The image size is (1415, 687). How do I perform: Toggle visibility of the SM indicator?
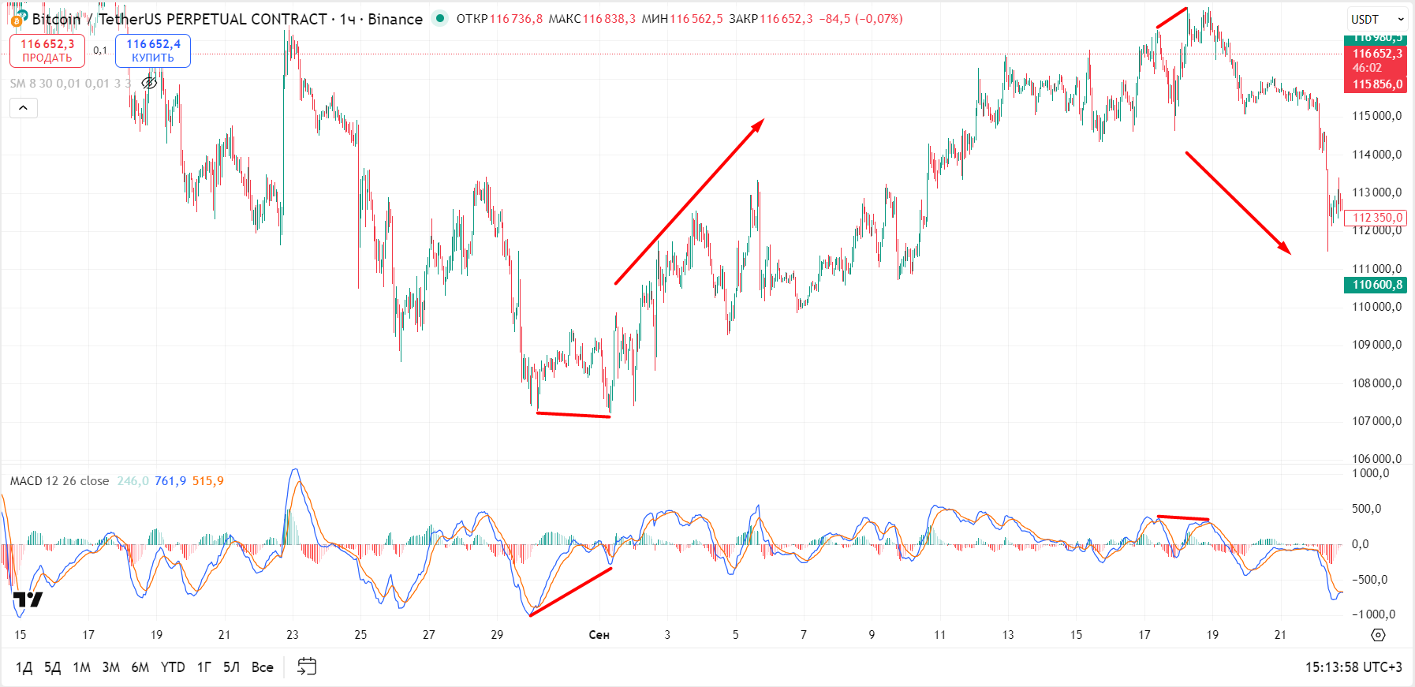pos(149,83)
